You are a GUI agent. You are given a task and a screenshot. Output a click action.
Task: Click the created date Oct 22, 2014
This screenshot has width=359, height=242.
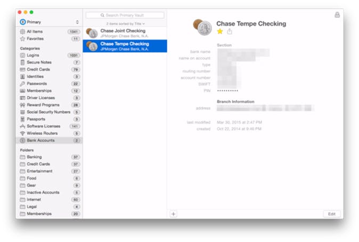(239, 129)
